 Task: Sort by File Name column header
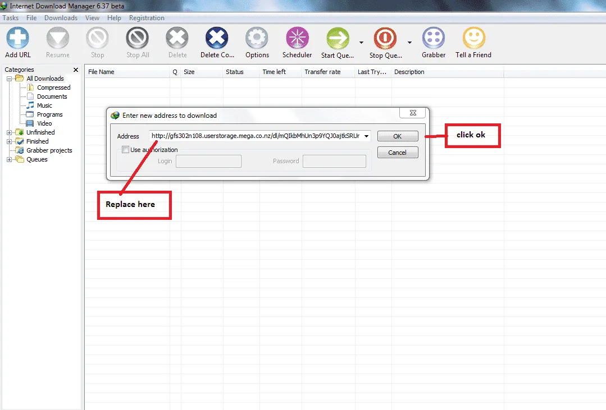[x=127, y=72]
